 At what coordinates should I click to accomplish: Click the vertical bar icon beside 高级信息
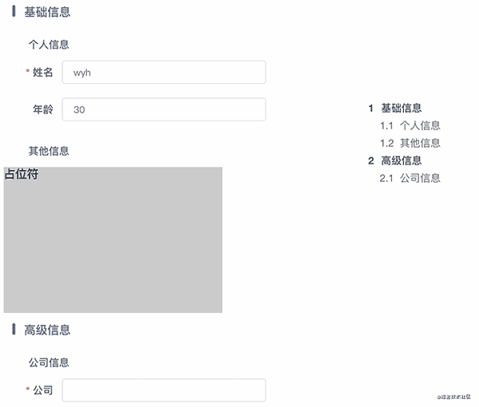[x=14, y=329]
